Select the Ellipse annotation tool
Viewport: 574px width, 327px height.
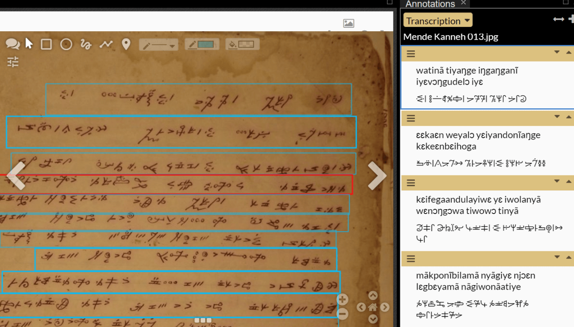click(66, 44)
